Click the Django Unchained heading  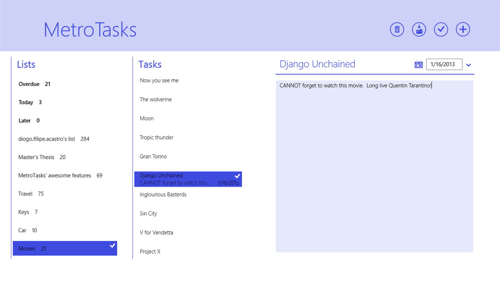(x=317, y=64)
